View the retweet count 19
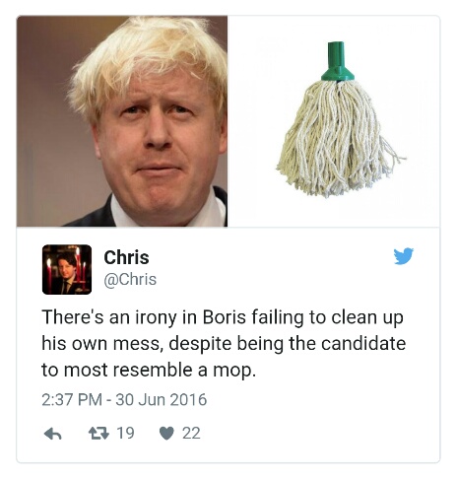Viewport: 457px width, 478px height. 126,433
